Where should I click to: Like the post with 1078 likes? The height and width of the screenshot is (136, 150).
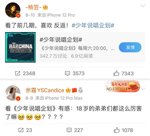click(116, 130)
